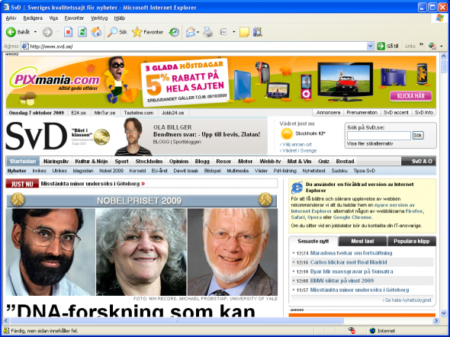Stop loading with the red X icon
Viewport: 450px width, 337px height.
pos(68,32)
